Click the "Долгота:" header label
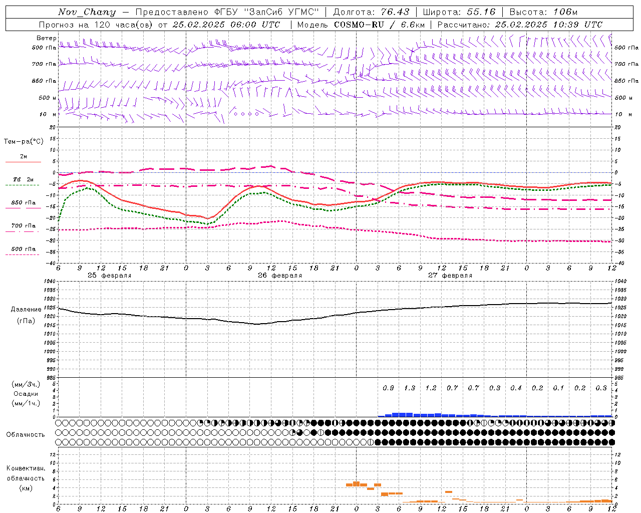641x513 pixels. [x=355, y=12]
